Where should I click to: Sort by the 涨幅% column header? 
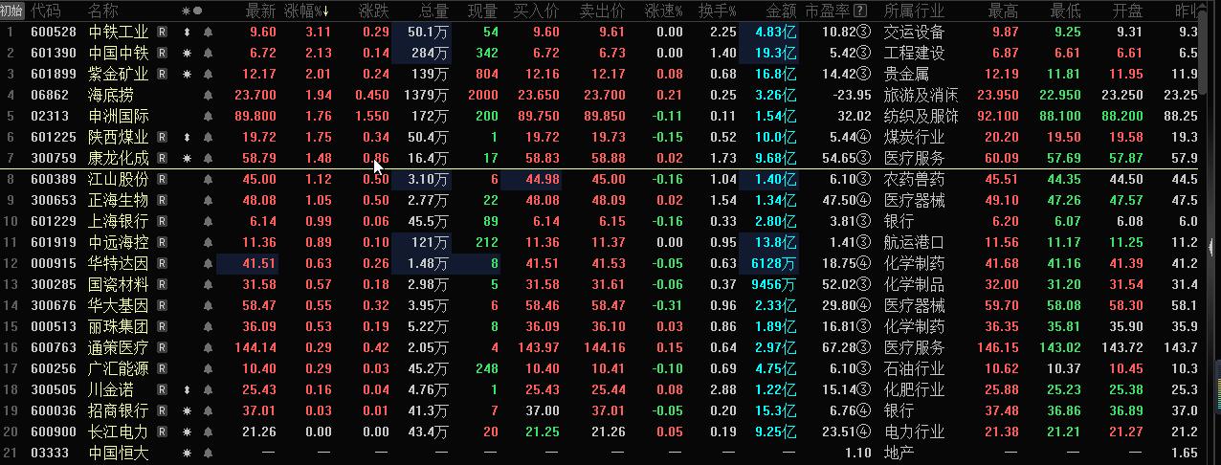(307, 11)
